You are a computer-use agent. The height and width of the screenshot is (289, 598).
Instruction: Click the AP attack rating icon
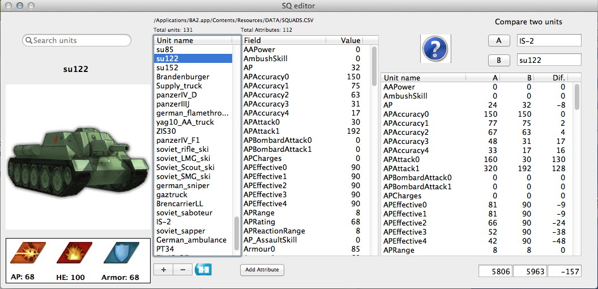(x=28, y=253)
